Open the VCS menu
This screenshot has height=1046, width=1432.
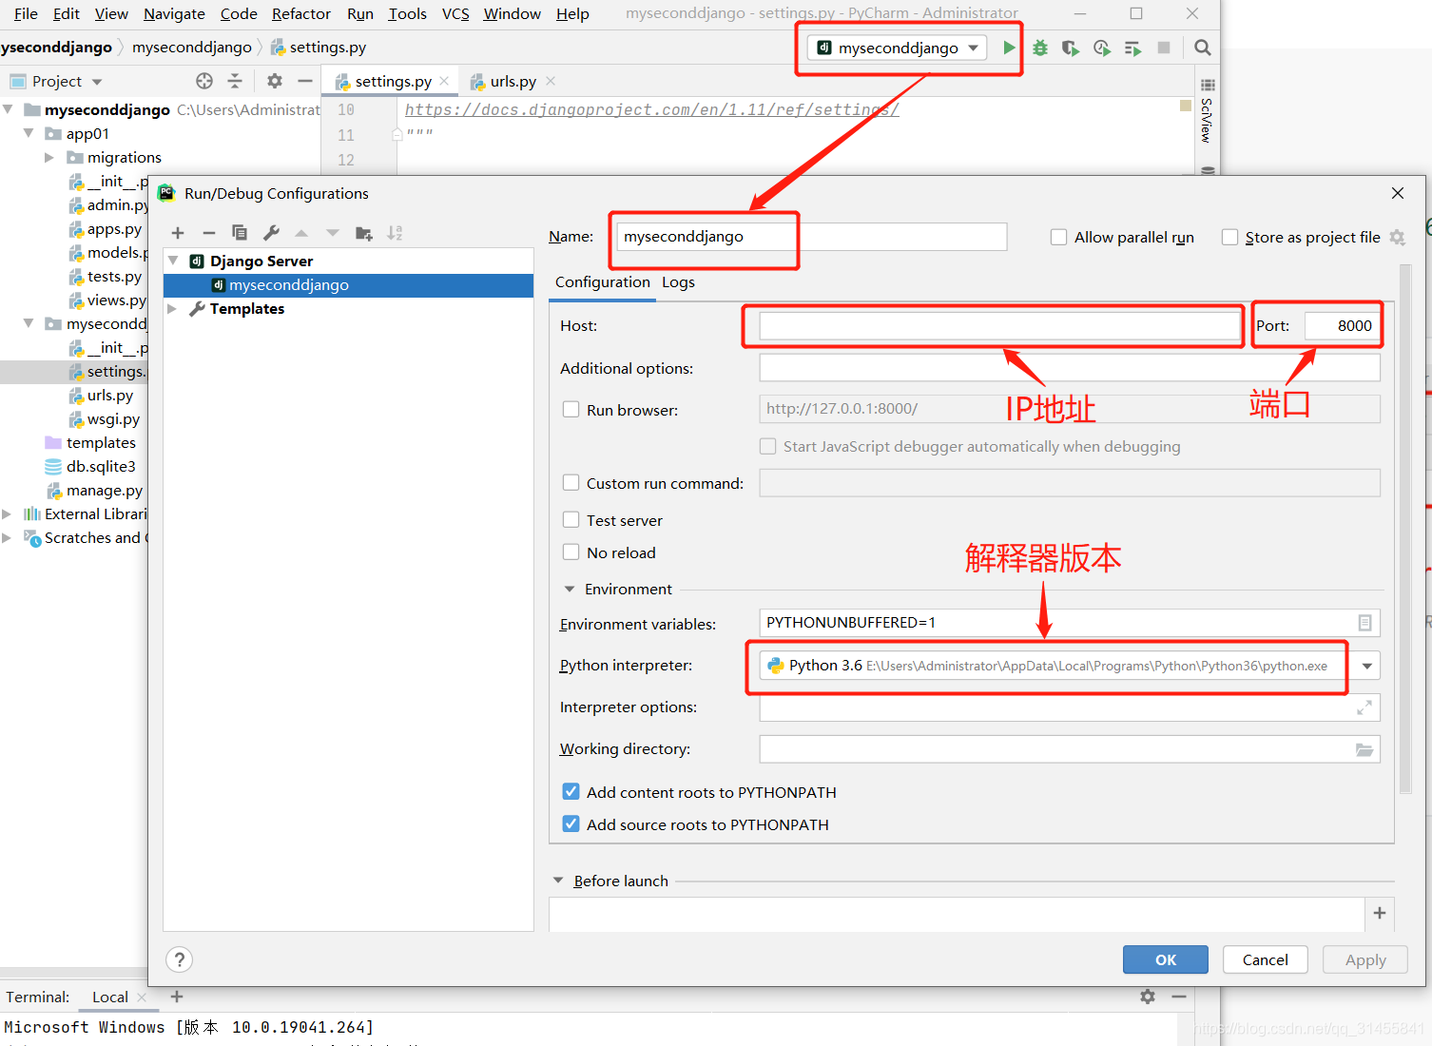point(455,13)
